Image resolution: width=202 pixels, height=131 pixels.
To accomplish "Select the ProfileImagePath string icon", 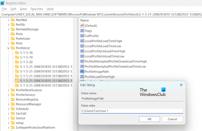I will (x=82, y=71).
